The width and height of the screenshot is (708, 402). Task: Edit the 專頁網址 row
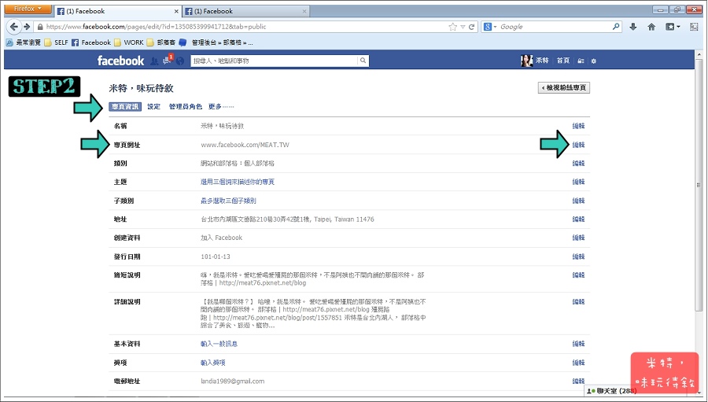click(x=578, y=145)
